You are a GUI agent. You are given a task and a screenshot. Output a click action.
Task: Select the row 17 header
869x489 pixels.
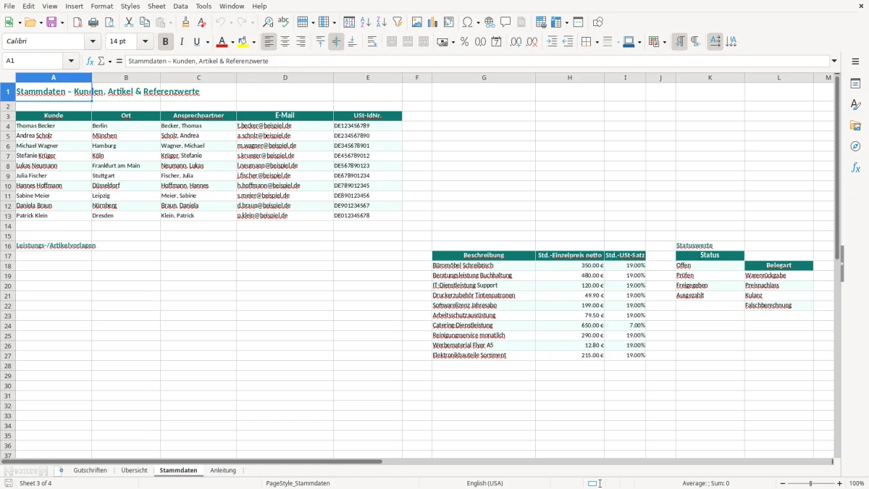pyautogui.click(x=7, y=256)
